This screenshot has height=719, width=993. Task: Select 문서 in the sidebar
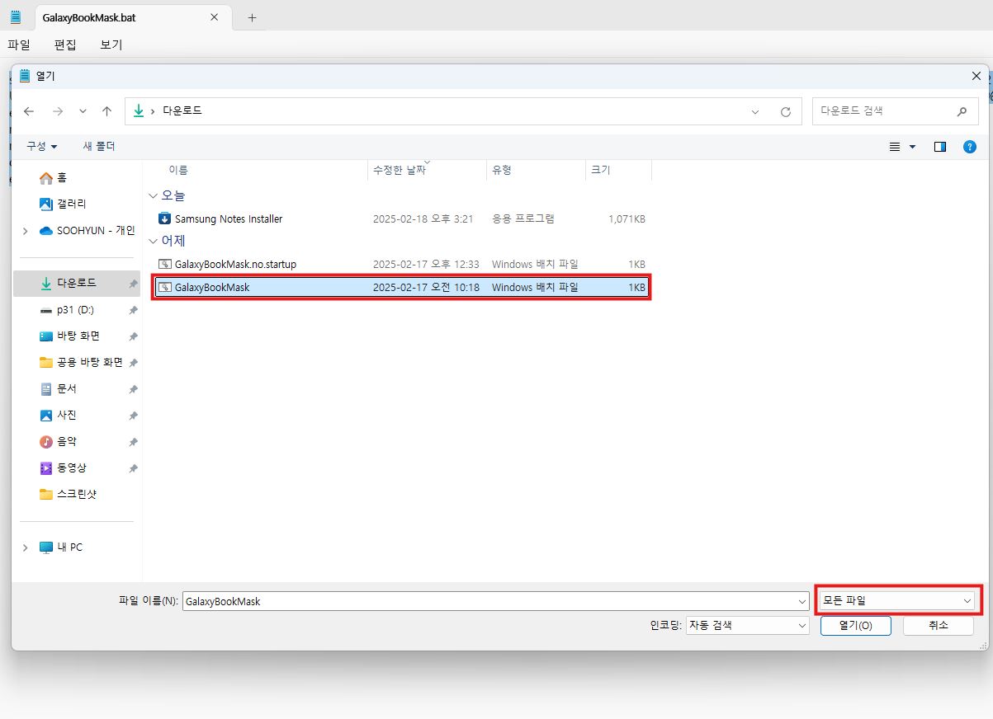tap(75, 388)
